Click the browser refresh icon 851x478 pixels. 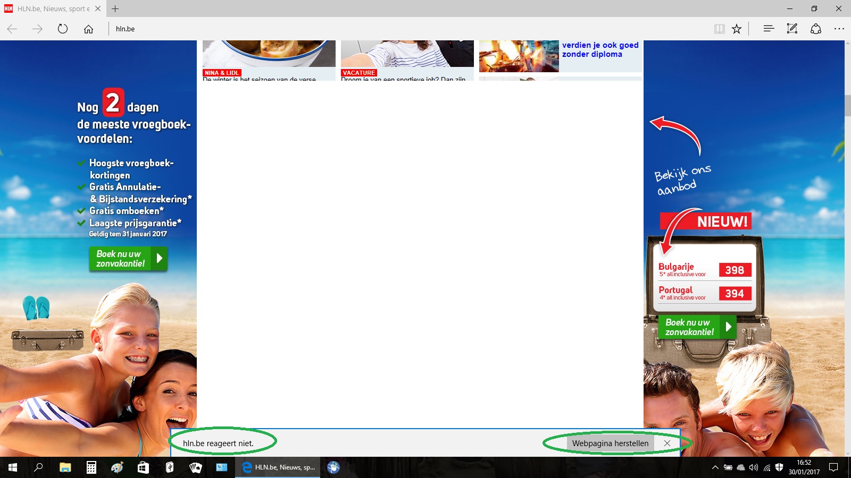pyautogui.click(x=63, y=29)
